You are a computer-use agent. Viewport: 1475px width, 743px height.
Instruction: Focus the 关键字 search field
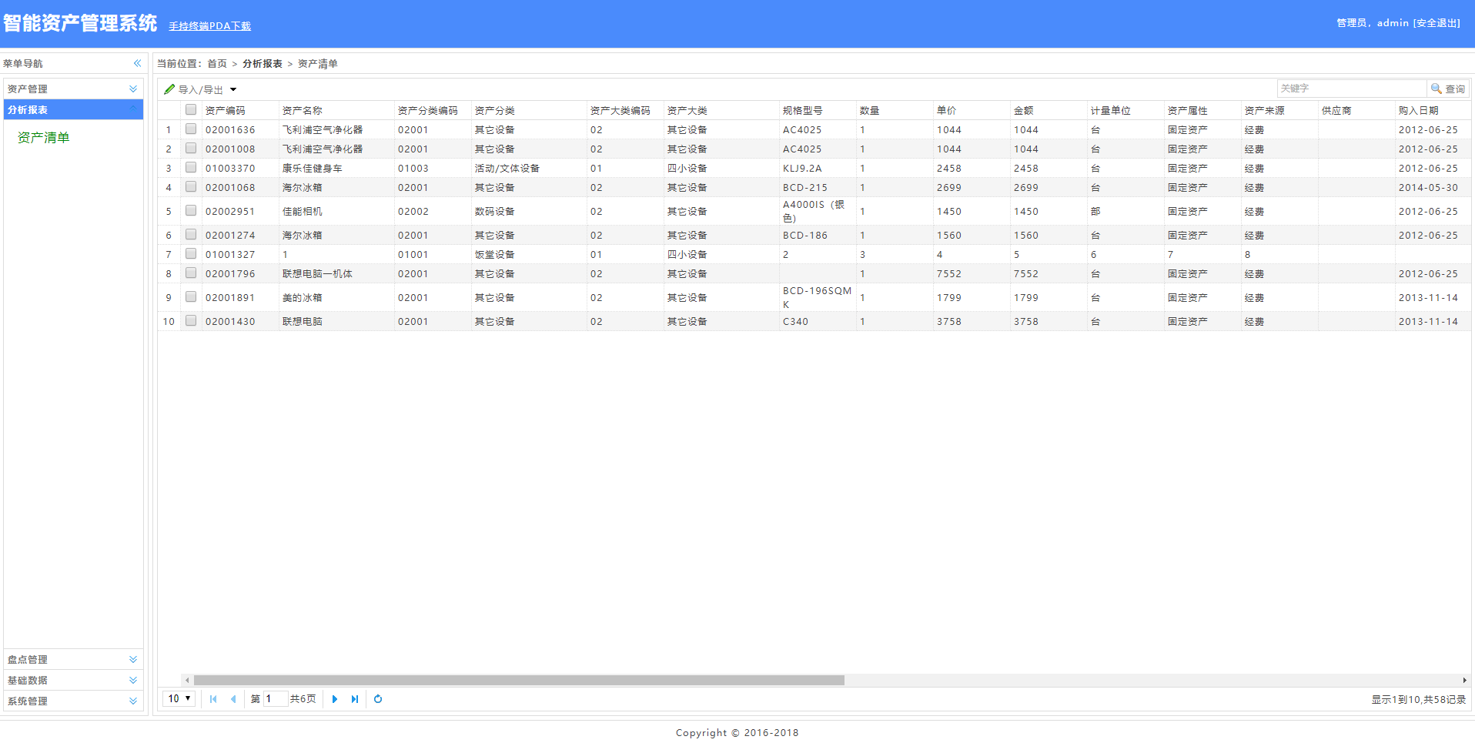[1352, 89]
